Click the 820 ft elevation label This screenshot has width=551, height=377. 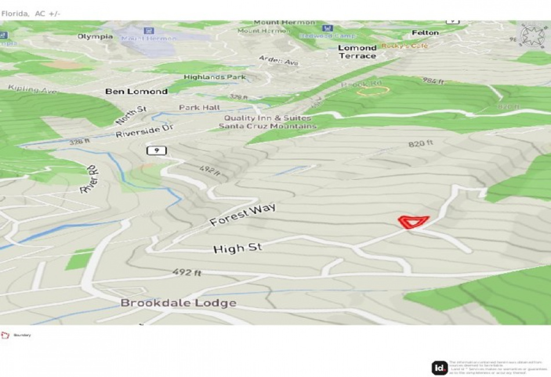pos(420,143)
